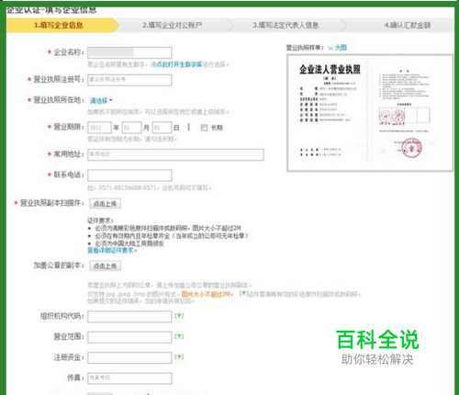Click the 企业名称 input field
The image size is (459, 395).
129,52
